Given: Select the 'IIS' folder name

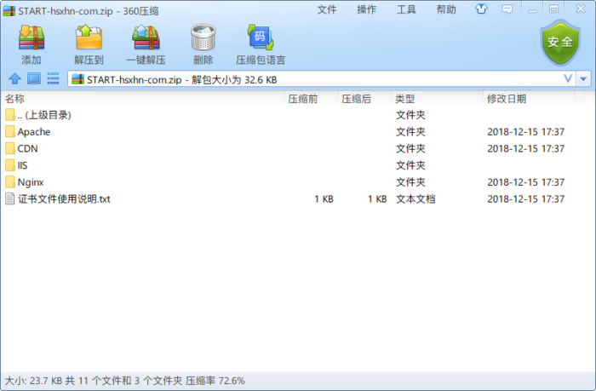Looking at the screenshot, I should [x=22, y=165].
